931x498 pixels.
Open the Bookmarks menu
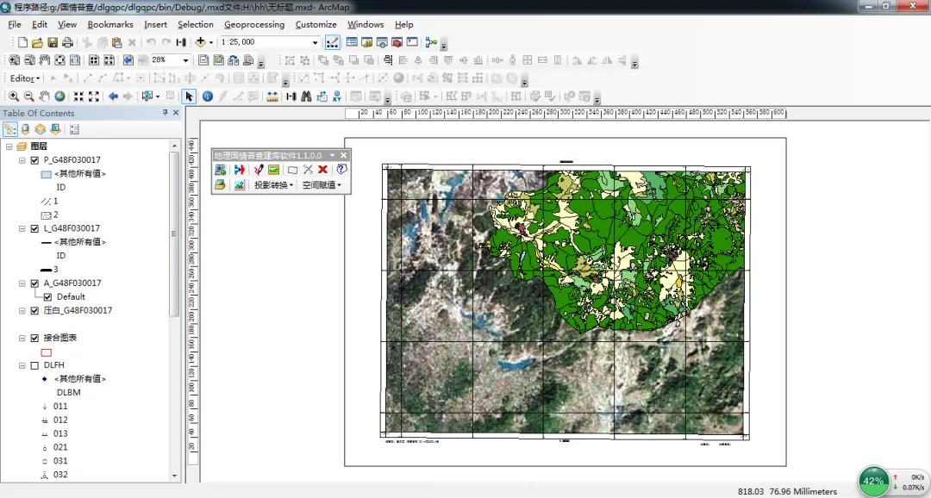point(109,24)
